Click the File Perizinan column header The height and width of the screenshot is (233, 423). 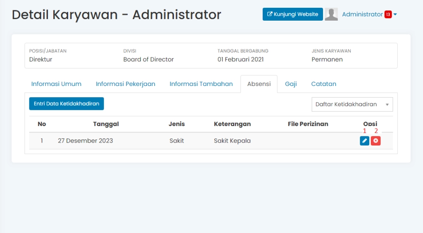(x=308, y=124)
